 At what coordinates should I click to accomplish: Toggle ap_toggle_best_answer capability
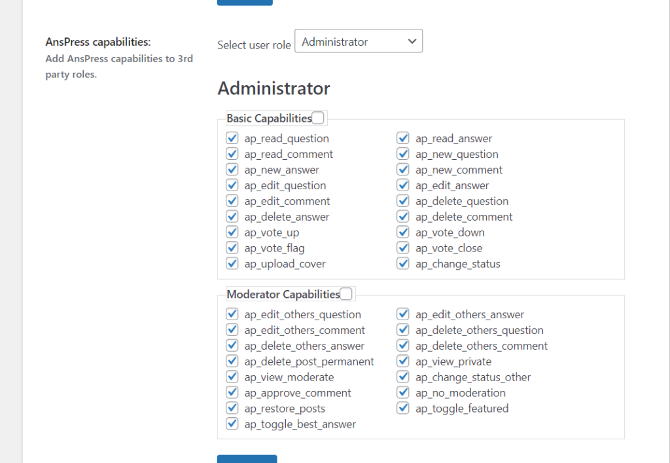coord(232,424)
